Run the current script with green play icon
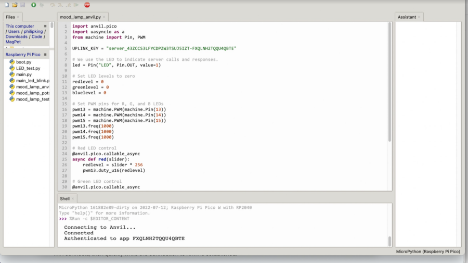This screenshot has height=263, width=468. click(x=33, y=5)
